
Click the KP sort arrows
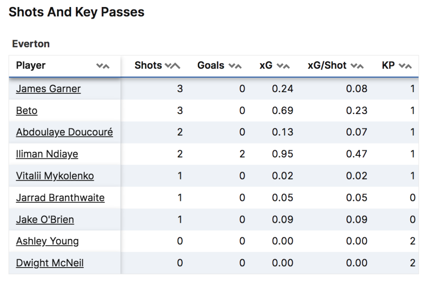(406, 66)
